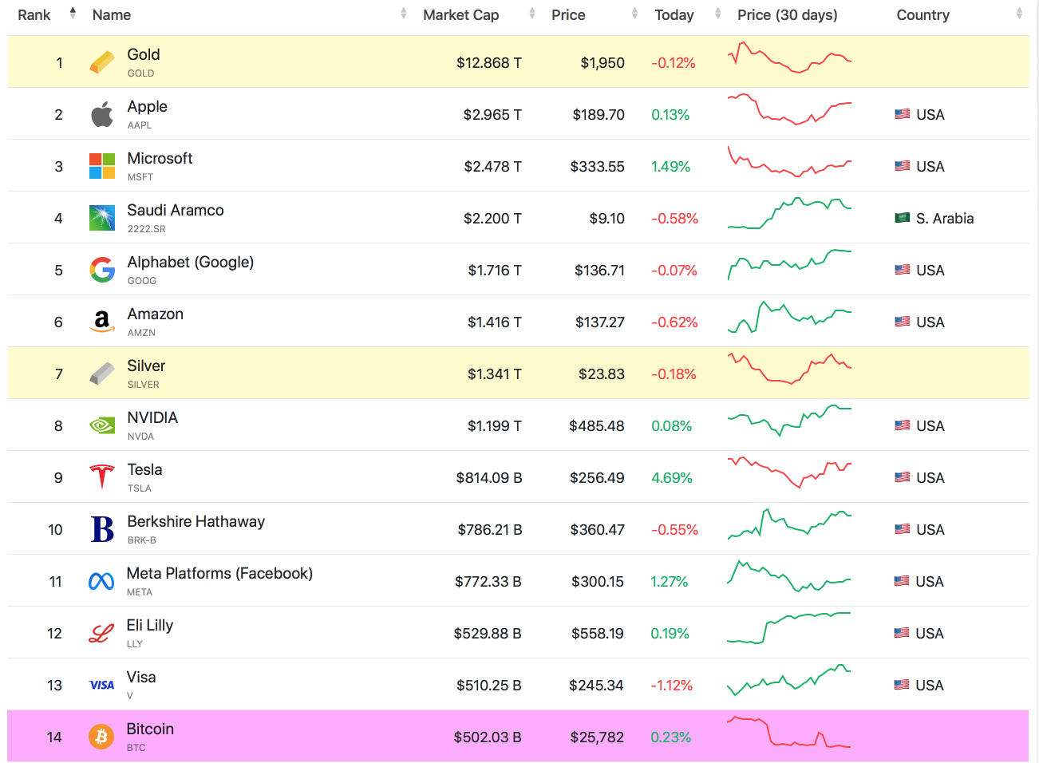Open the Berkshire Hathaway B logo
1039x763 pixels.
coord(102,529)
